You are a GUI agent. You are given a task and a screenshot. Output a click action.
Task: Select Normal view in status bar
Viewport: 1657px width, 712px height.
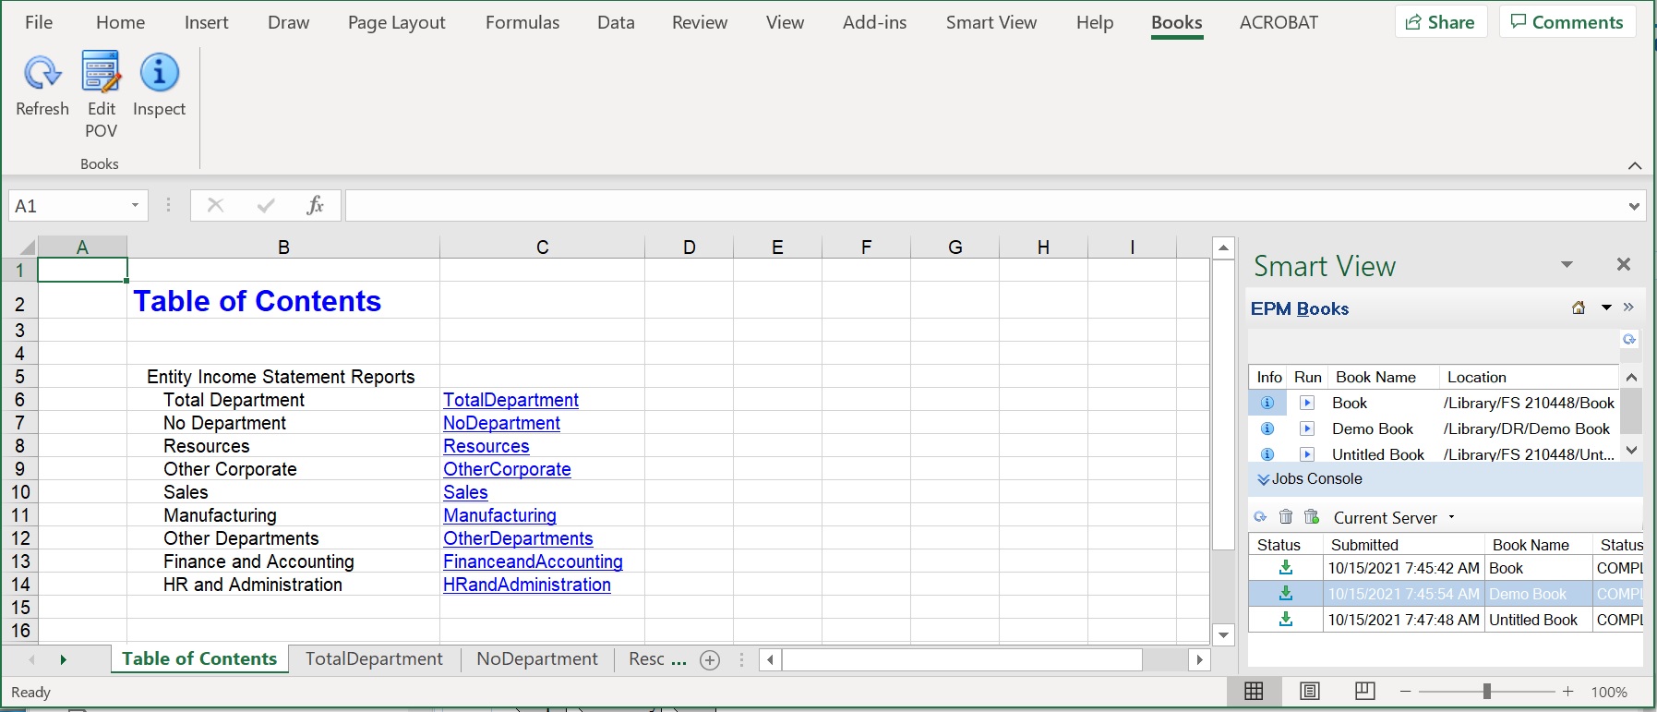point(1254,692)
